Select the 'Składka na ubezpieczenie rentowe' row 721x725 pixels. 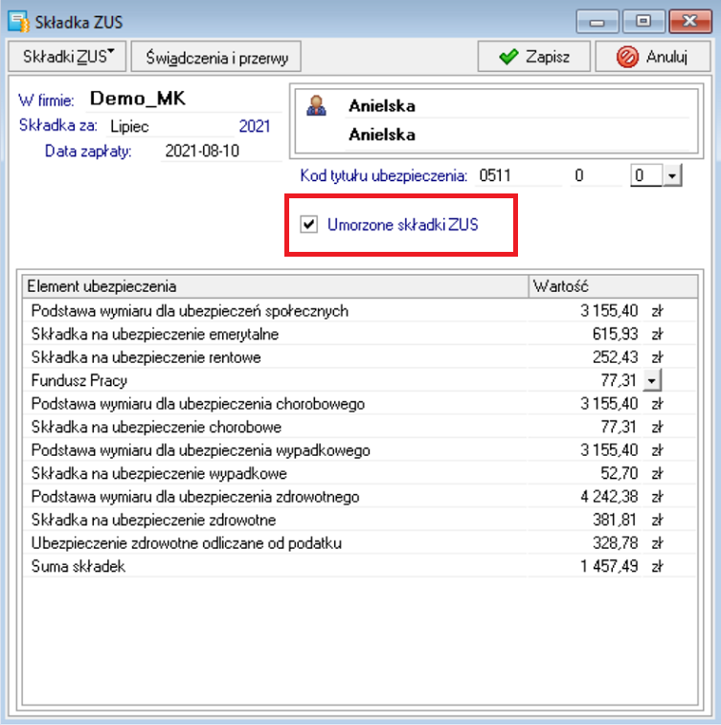tap(359, 357)
